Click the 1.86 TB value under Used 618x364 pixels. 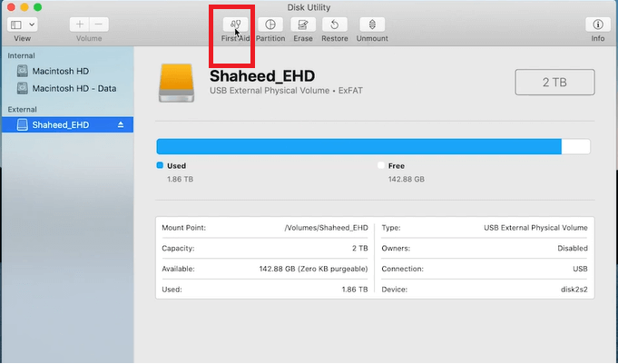click(180, 179)
